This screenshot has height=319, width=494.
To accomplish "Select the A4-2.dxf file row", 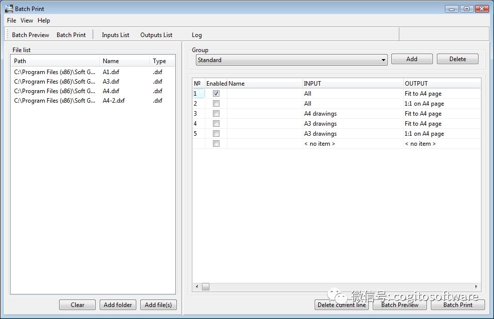I will pos(93,101).
